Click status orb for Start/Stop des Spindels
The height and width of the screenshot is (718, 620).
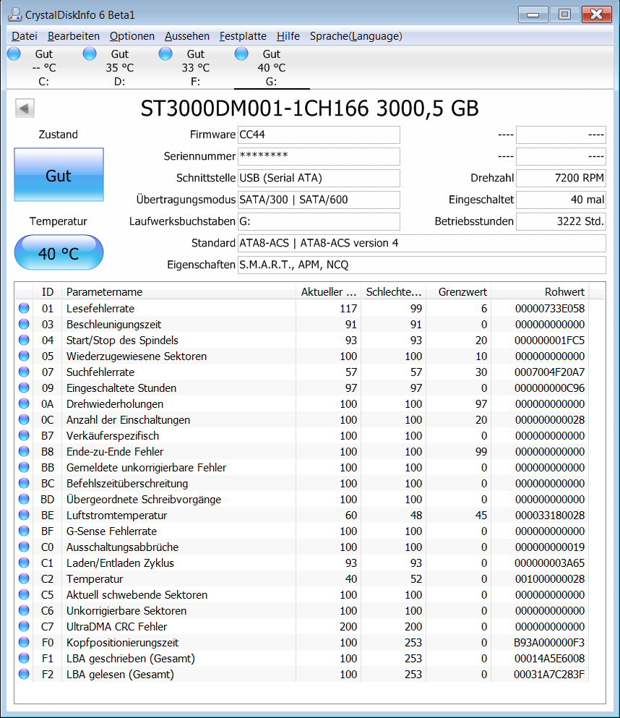pyautogui.click(x=24, y=341)
